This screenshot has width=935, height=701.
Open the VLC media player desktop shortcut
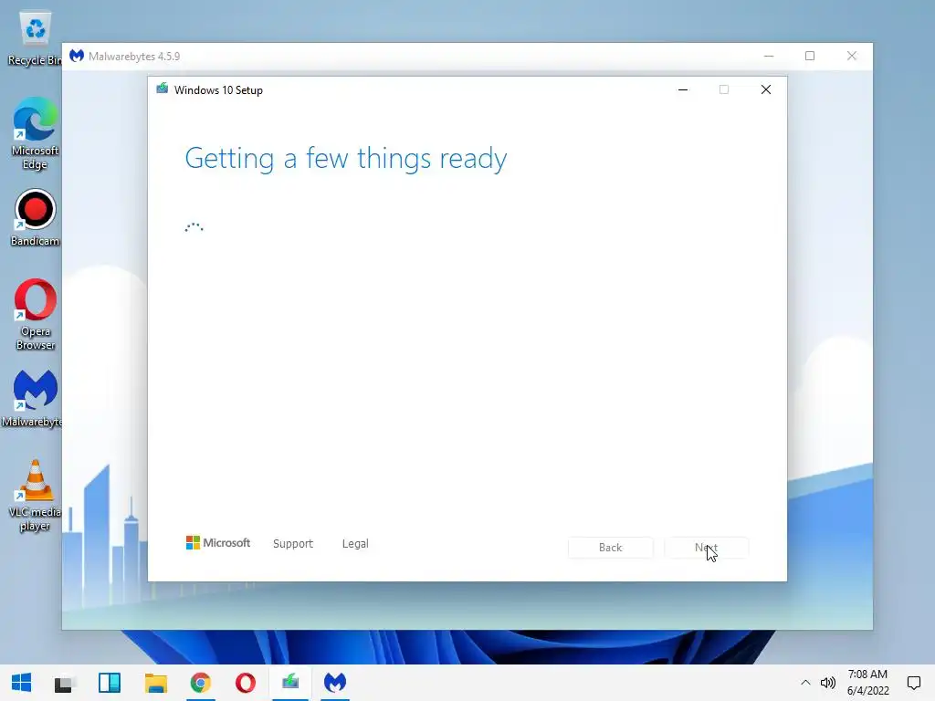click(35, 496)
